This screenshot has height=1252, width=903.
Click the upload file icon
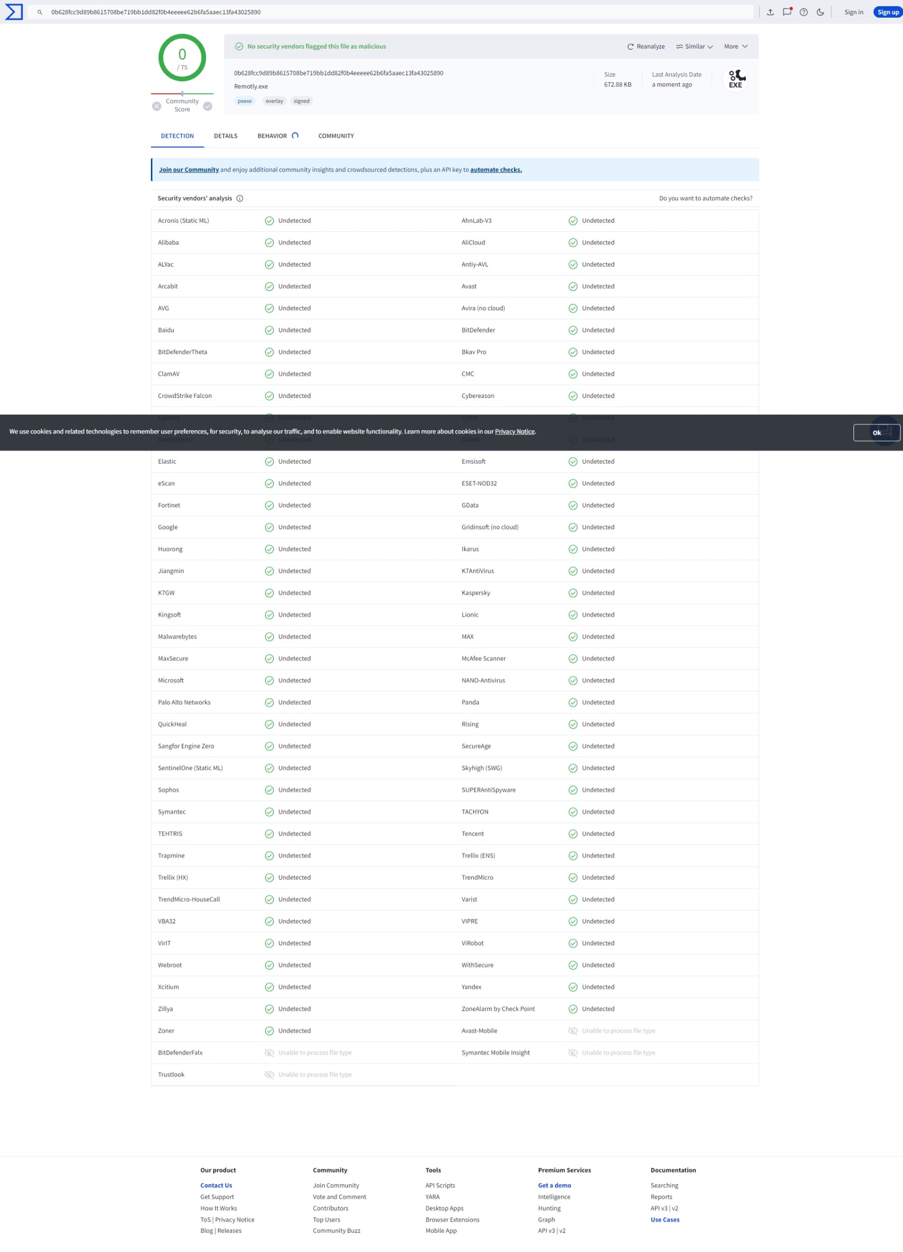[770, 12]
